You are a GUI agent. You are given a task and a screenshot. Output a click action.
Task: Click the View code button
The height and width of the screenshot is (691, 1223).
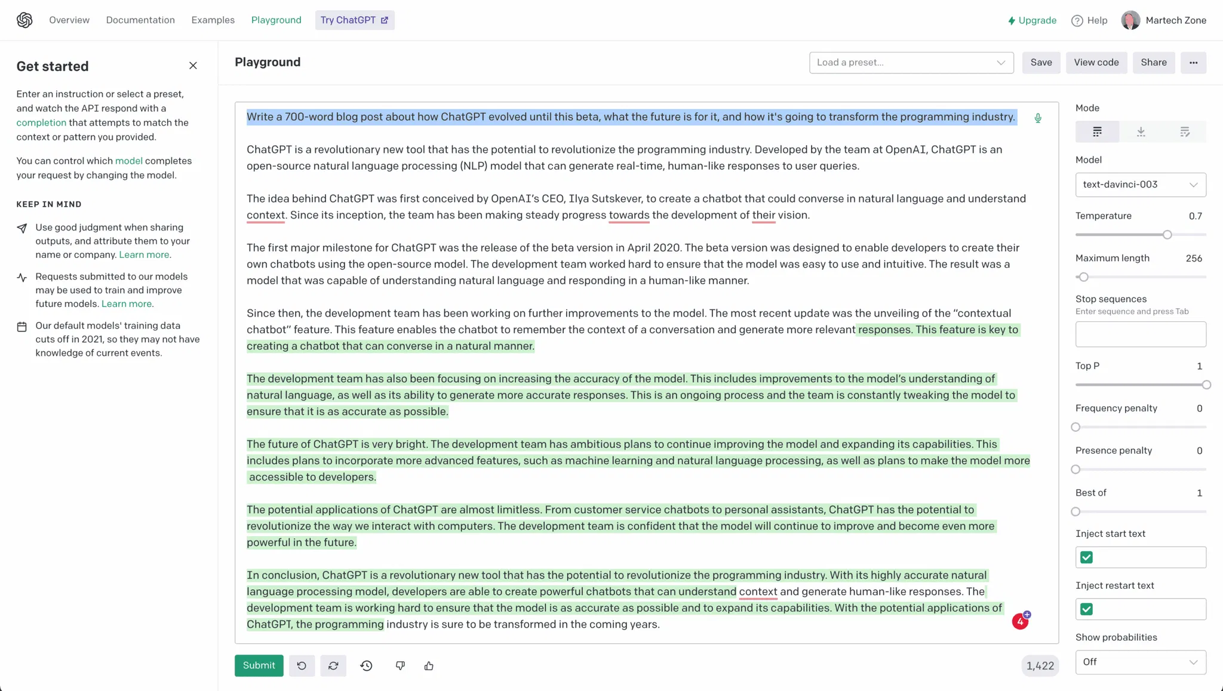coord(1096,63)
